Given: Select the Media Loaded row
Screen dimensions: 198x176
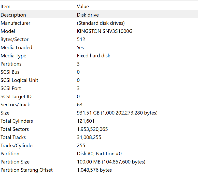Looking at the screenshot, I should (x=16, y=47).
